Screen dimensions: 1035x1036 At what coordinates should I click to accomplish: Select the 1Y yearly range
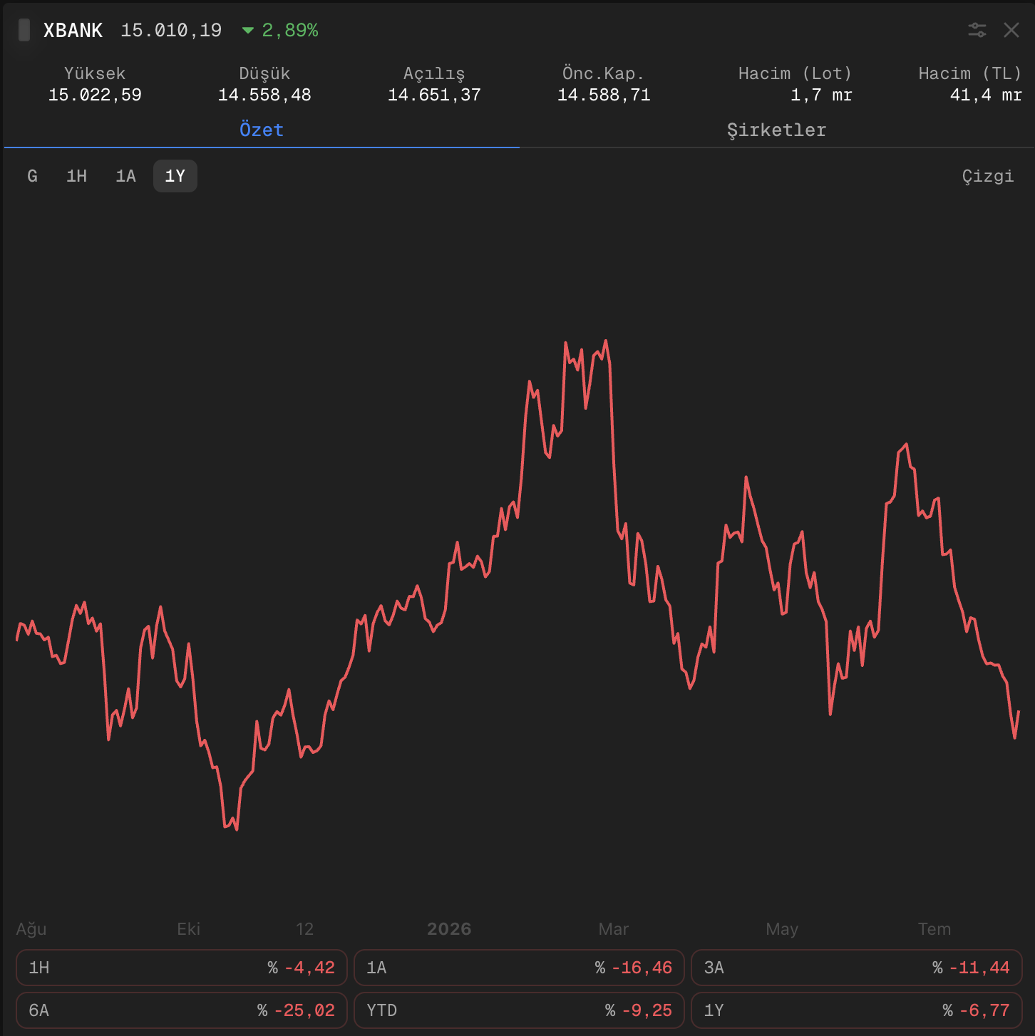(x=175, y=176)
